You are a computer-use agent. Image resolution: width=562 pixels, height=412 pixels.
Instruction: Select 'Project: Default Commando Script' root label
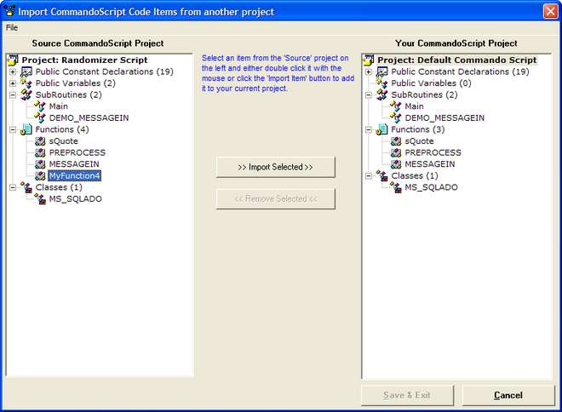[x=457, y=60]
